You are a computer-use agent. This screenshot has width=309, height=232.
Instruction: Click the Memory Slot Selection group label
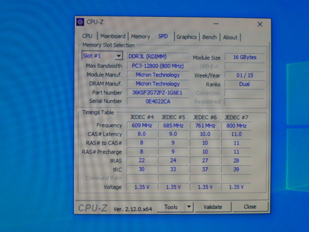[108, 45]
